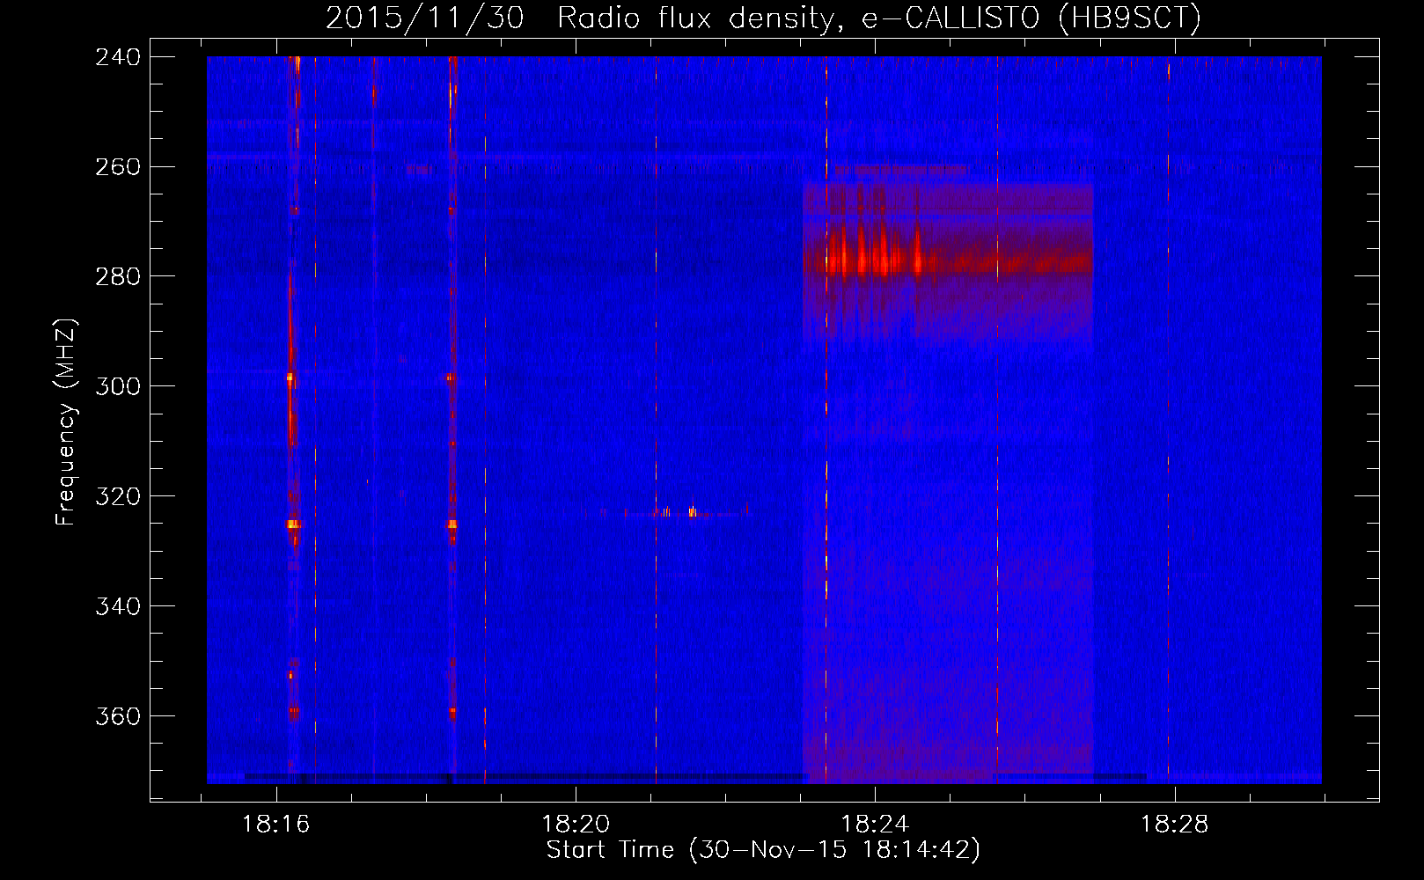Click the 18:16 time tick label
Image resolution: width=1424 pixels, height=880 pixels.
coord(276,825)
